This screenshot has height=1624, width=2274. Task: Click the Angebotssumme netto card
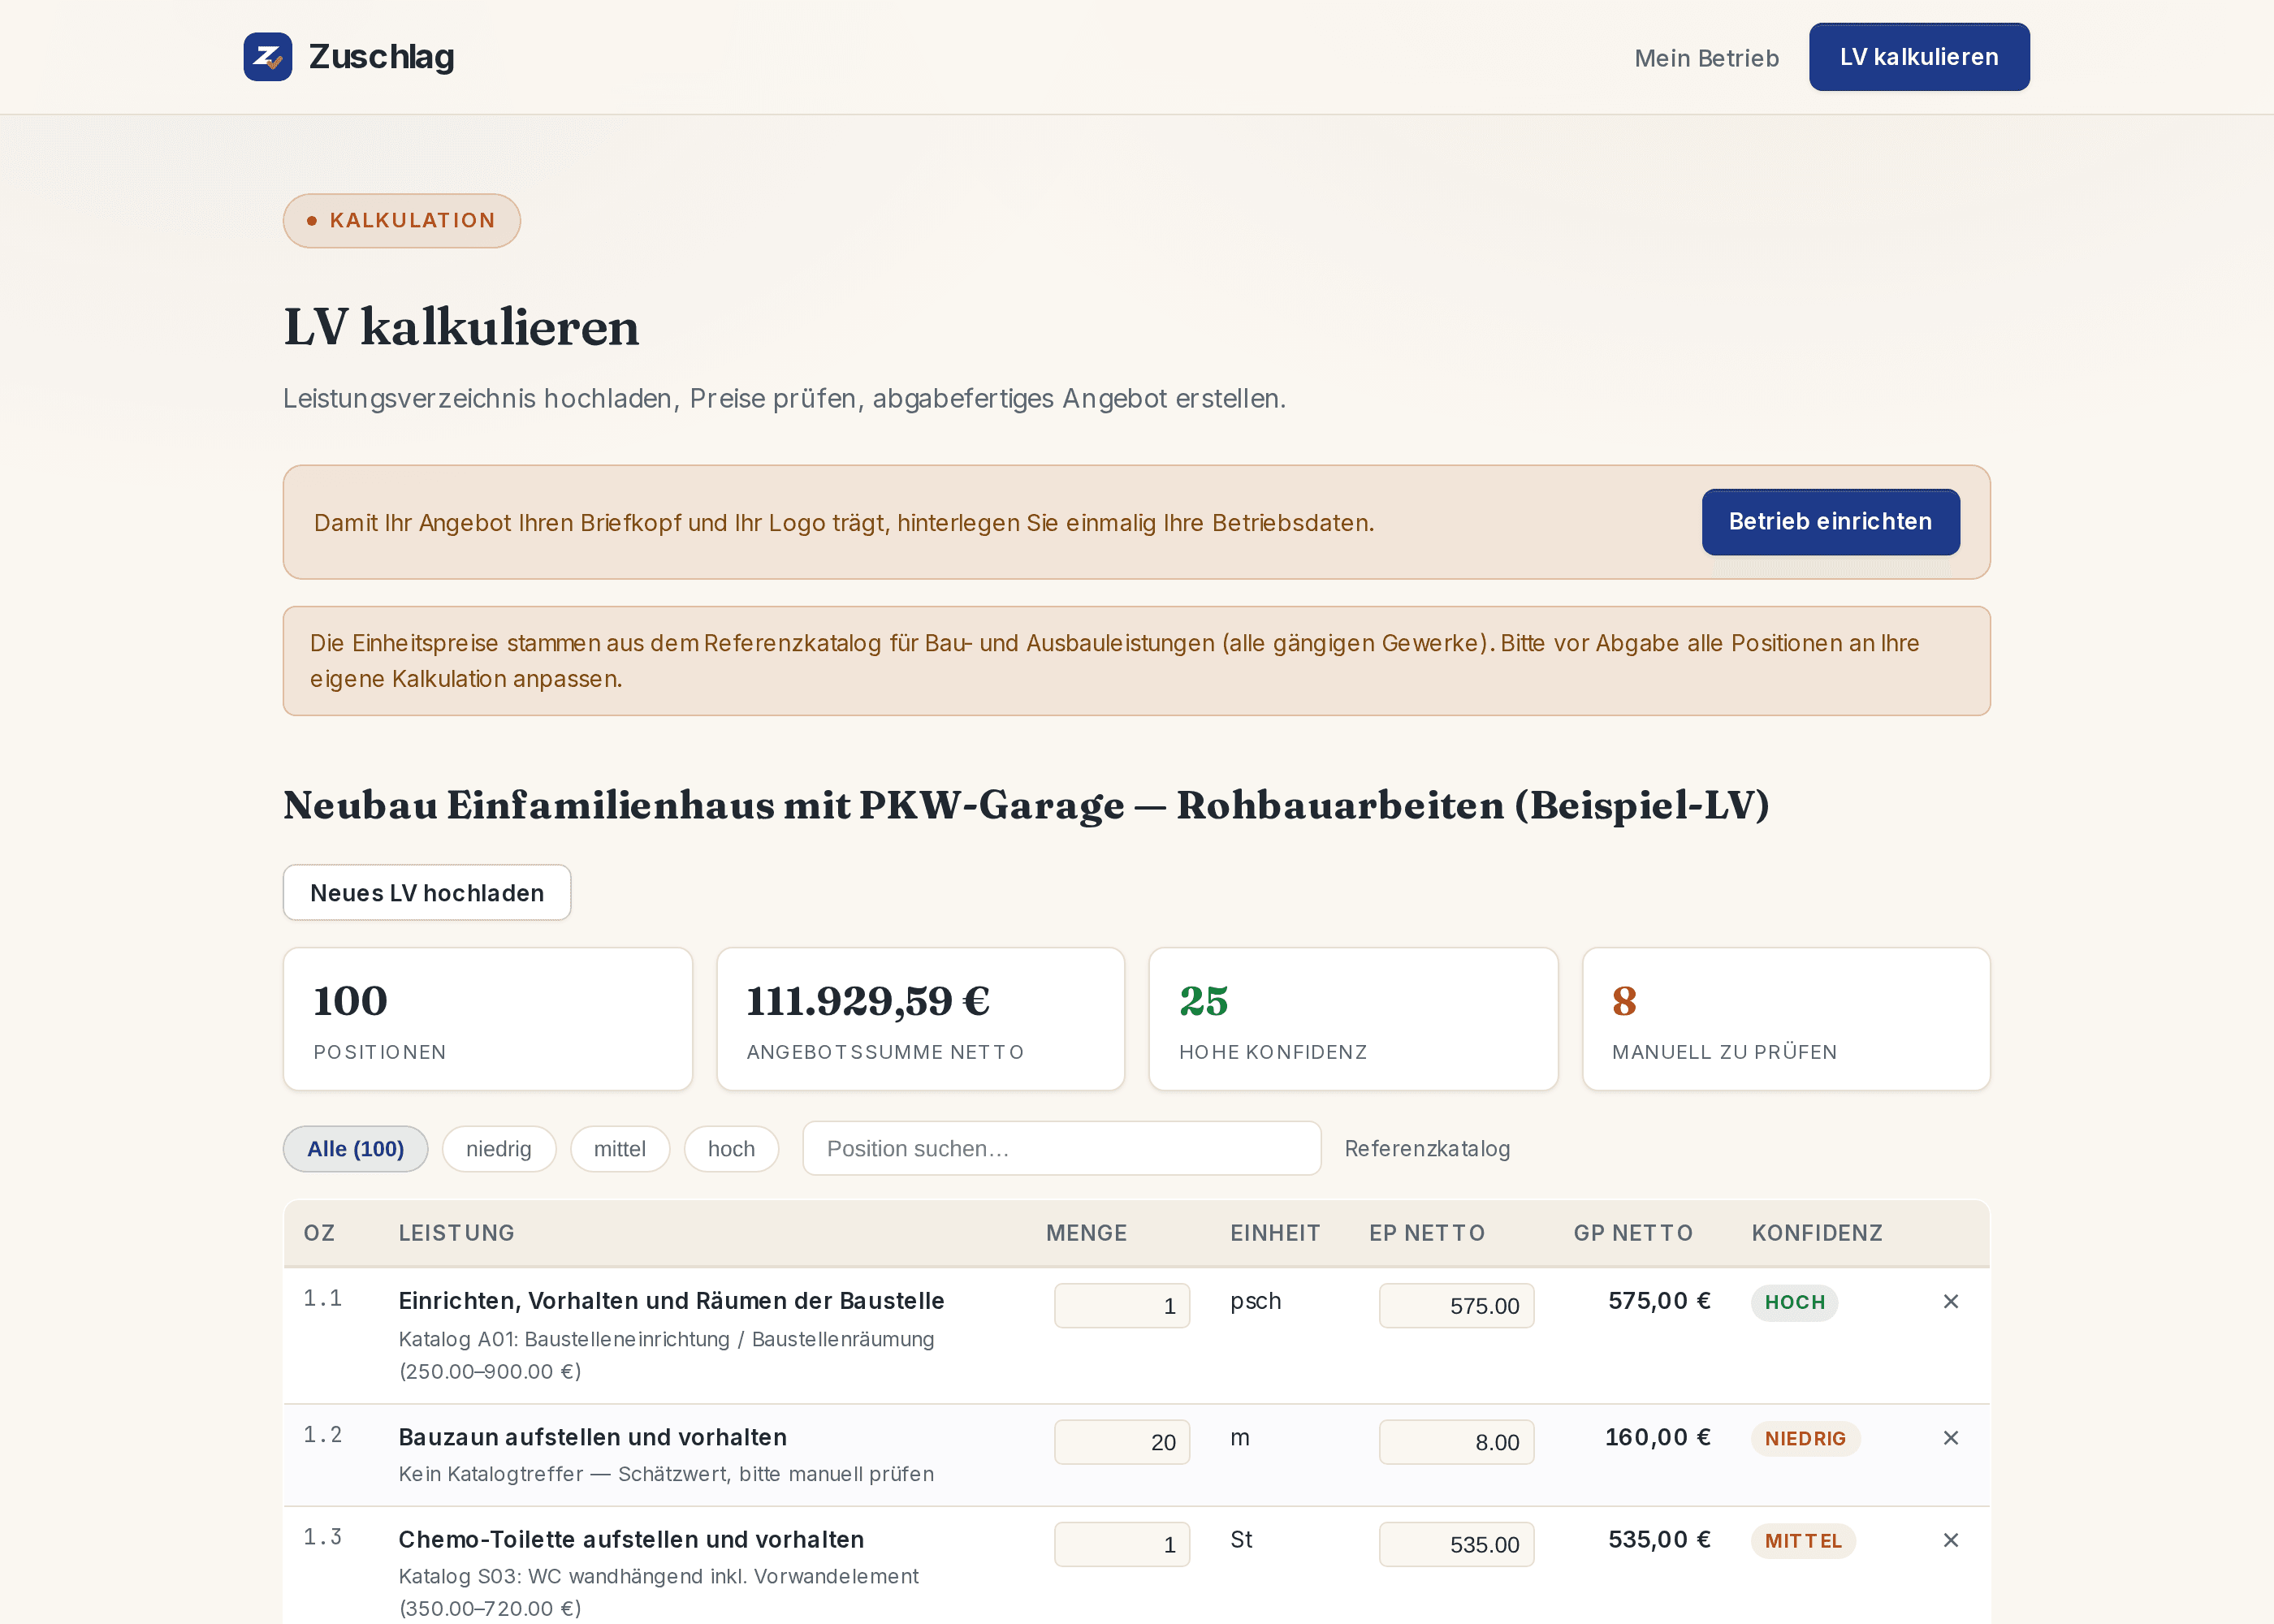921,1019
